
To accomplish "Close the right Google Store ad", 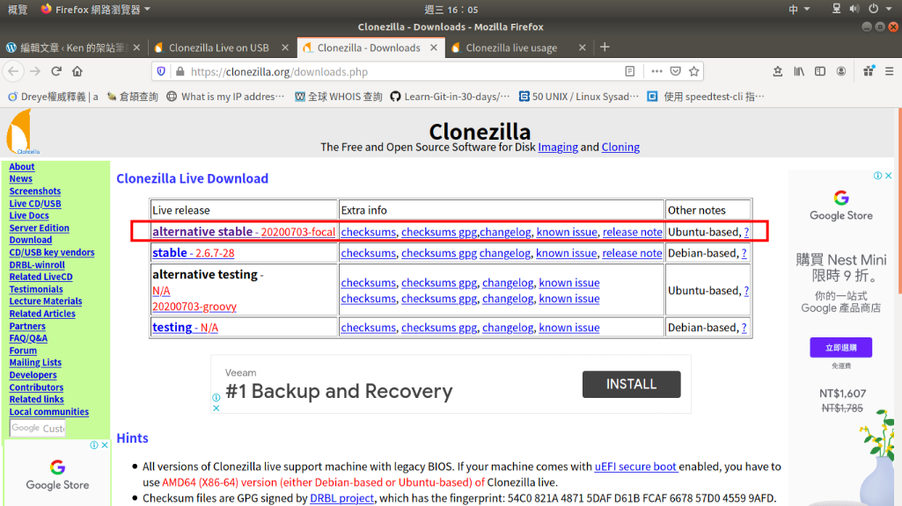I will tap(888, 176).
